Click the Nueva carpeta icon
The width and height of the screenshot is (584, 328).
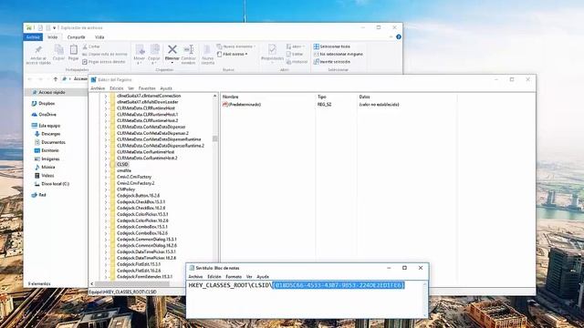click(x=207, y=50)
